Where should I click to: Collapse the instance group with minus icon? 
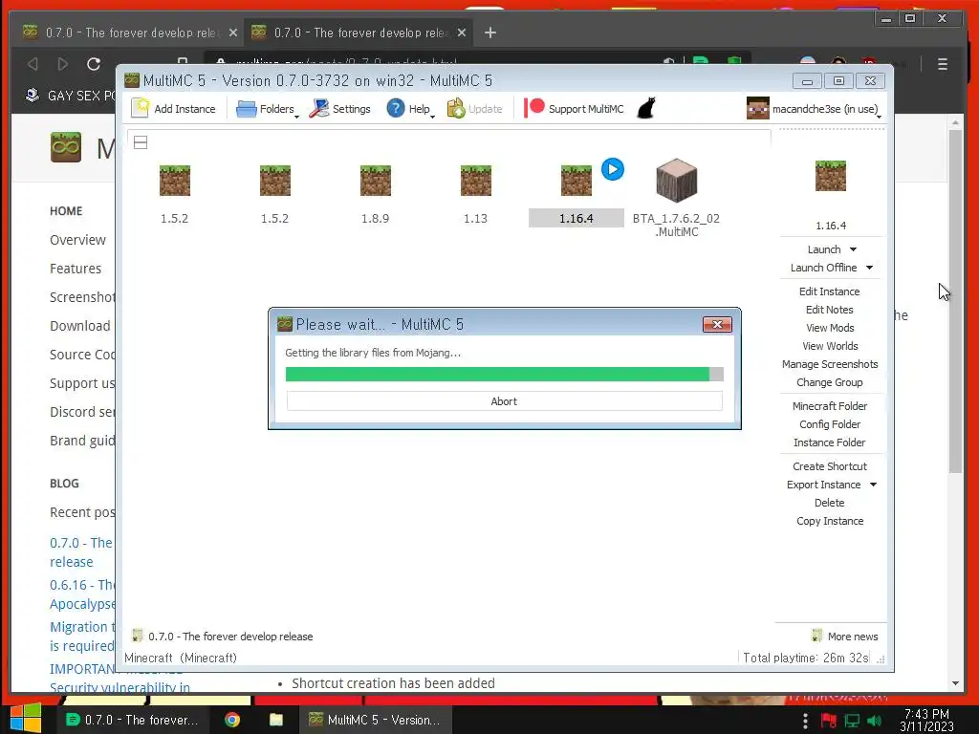[x=141, y=142]
